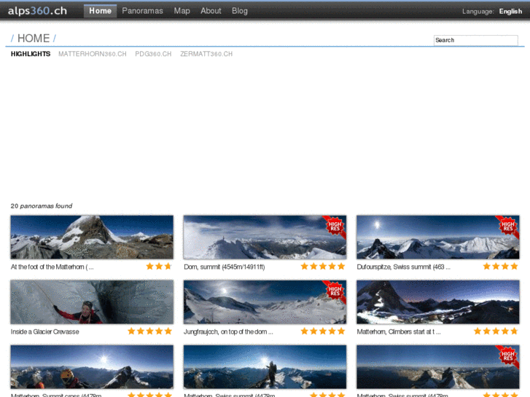Open the climber silhouette Matterhorn Swiss summit thumbnail
530x397 pixels.
pyautogui.click(x=265, y=367)
